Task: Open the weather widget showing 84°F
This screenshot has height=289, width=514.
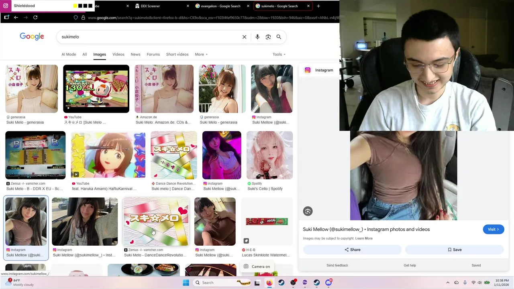Action: point(18,283)
